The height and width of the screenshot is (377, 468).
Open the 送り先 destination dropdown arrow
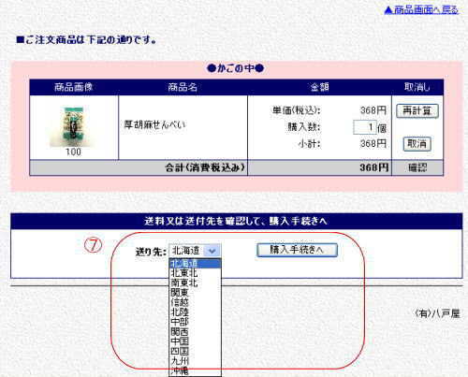[212, 251]
